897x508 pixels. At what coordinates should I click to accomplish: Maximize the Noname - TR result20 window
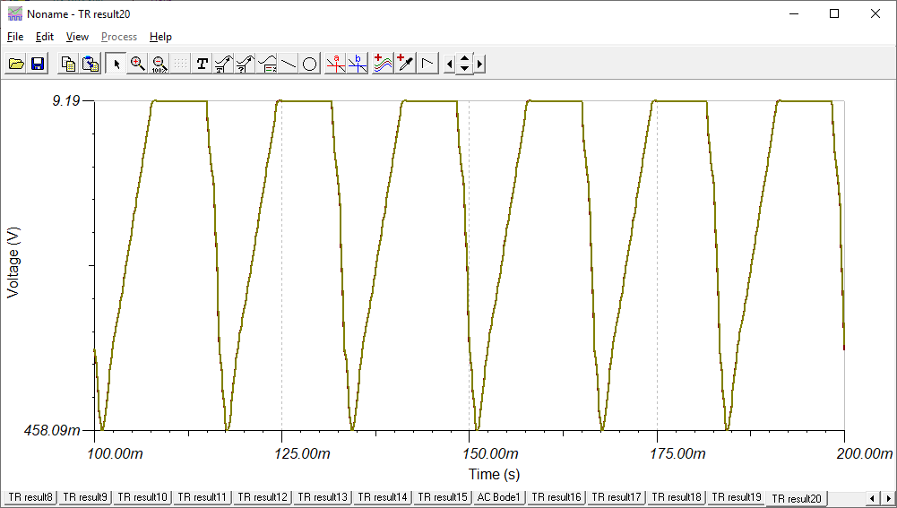[834, 13]
